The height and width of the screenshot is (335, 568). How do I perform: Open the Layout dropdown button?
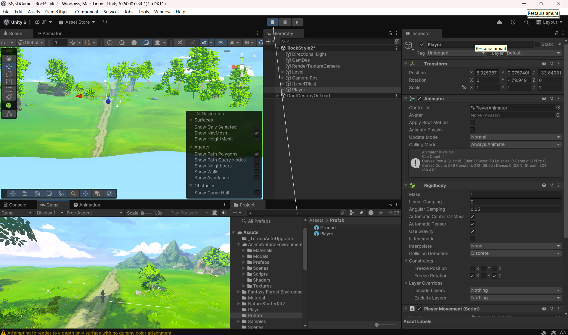click(549, 22)
